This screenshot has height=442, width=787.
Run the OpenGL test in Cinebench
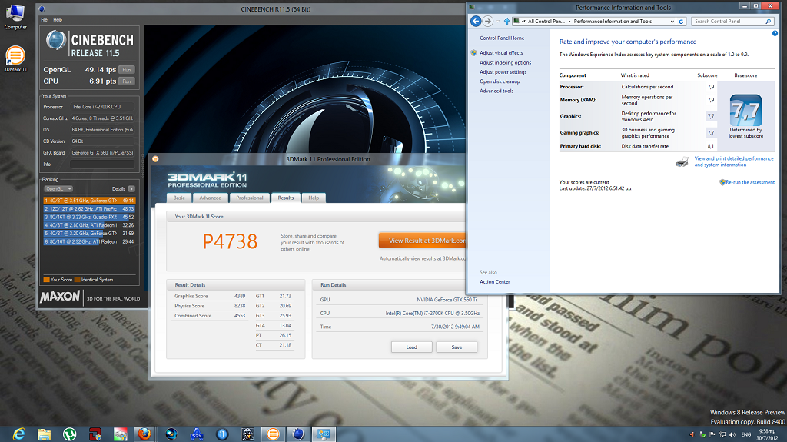coord(127,70)
